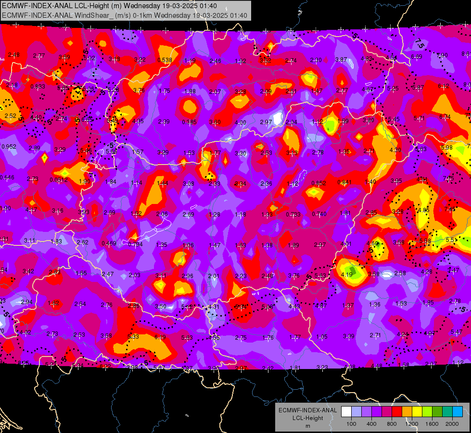Click the wind shear value 3.60
471x433 pixels.
(215, 122)
